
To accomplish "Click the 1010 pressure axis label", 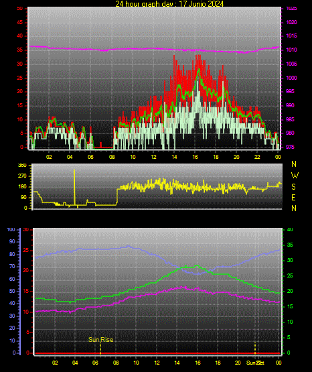I will pyautogui.click(x=291, y=50).
